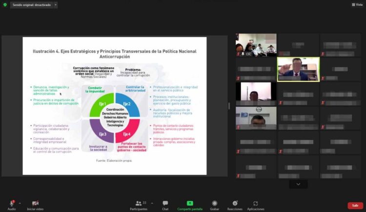This screenshot has height=212, width=366.
Task: Start recording with the Grabar icon
Action: tap(214, 203)
